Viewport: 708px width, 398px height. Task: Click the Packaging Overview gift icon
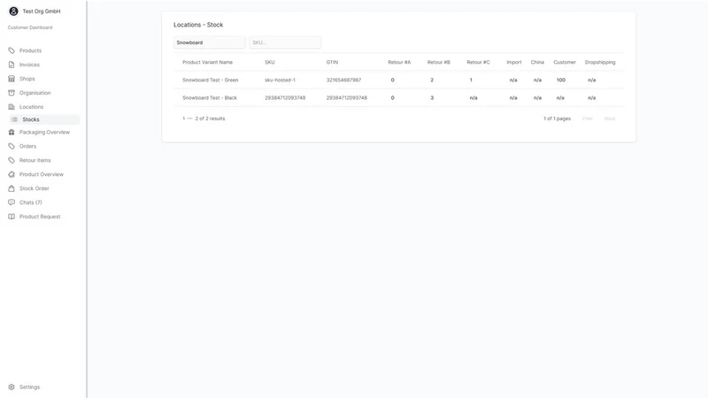pos(12,132)
